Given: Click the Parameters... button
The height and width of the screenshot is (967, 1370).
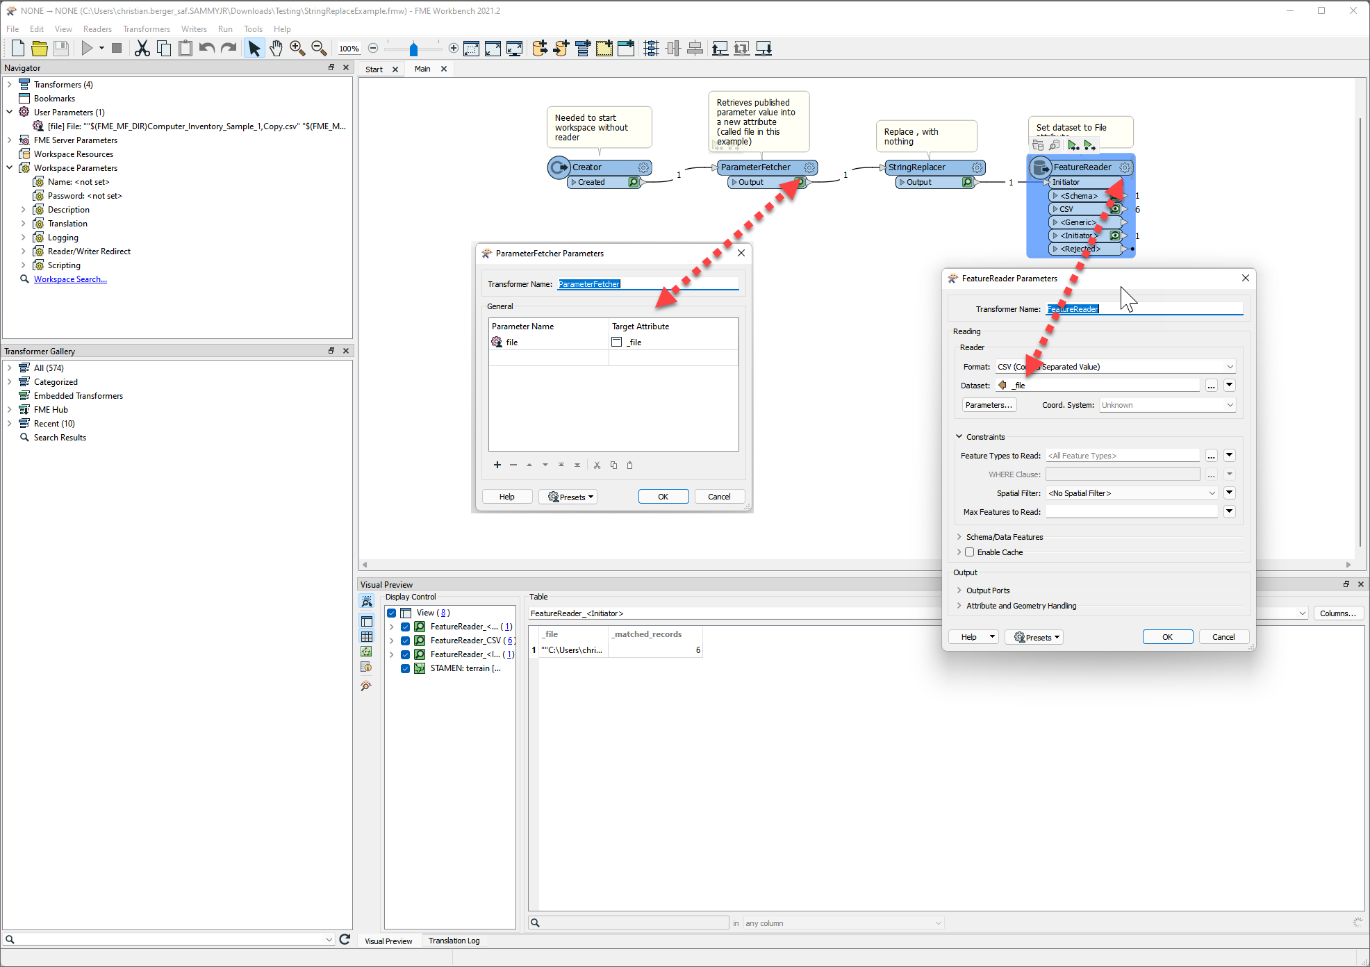Looking at the screenshot, I should [x=989, y=405].
